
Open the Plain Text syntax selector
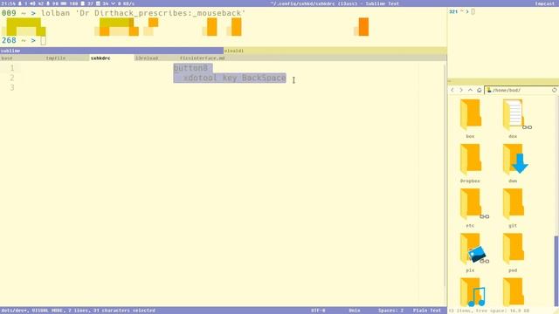point(427,311)
